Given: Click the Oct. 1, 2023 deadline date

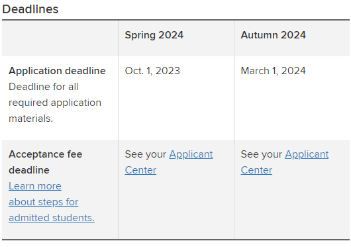Looking at the screenshot, I should click(x=152, y=71).
